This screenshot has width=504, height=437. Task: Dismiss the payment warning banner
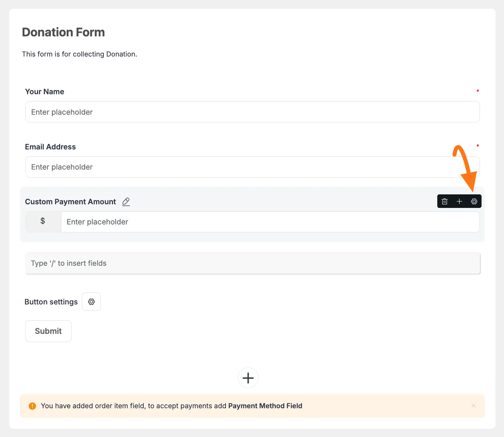coord(474,406)
